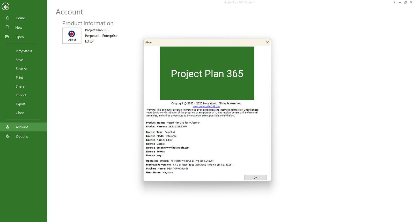
Task: Open Info/Status page
Action: 23,51
